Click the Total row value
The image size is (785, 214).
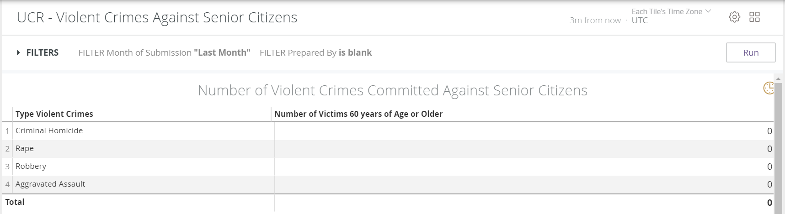[x=769, y=203]
